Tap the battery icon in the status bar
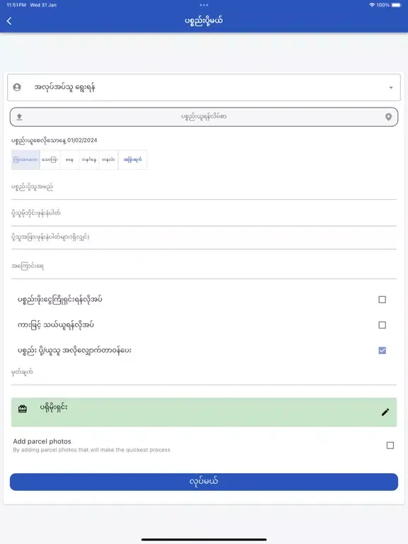The width and height of the screenshot is (408, 544). click(x=396, y=5)
